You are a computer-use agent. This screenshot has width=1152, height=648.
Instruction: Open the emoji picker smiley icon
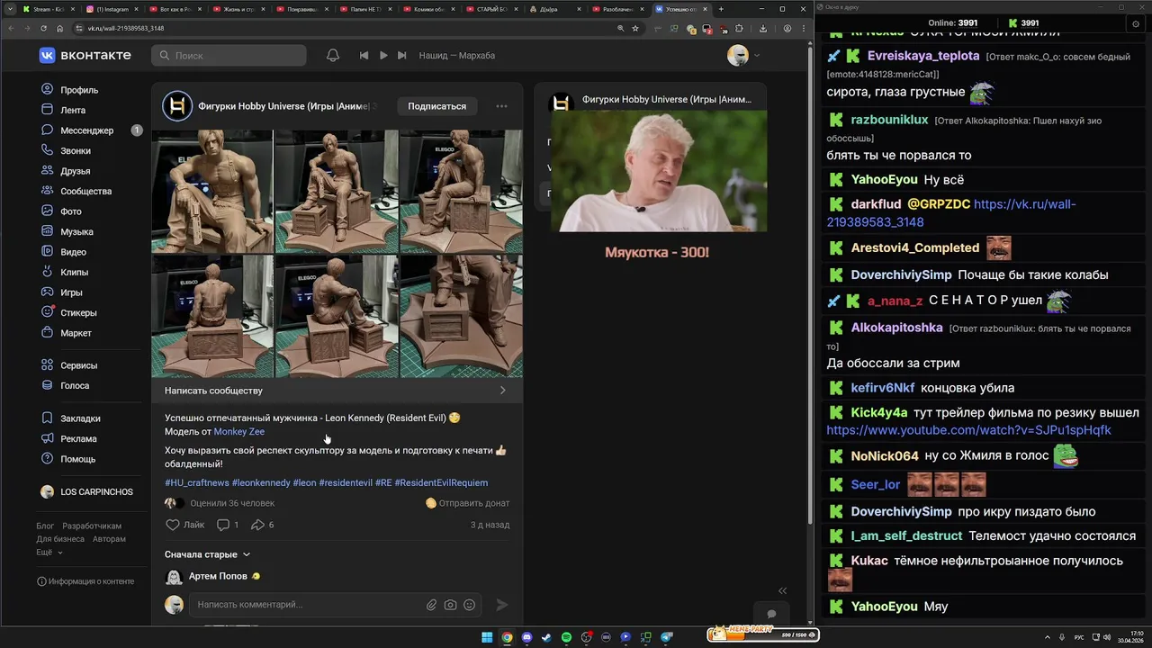[x=469, y=605]
